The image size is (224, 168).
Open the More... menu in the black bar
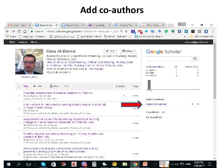pyautogui.click(x=35, y=42)
